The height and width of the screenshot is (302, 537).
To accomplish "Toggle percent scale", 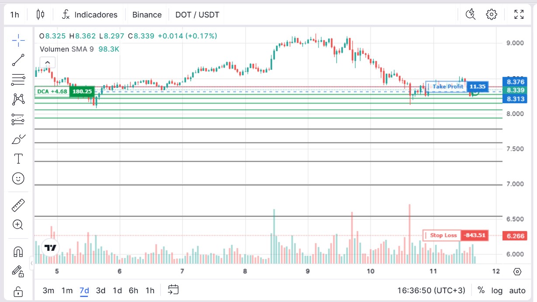I will pyautogui.click(x=481, y=290).
